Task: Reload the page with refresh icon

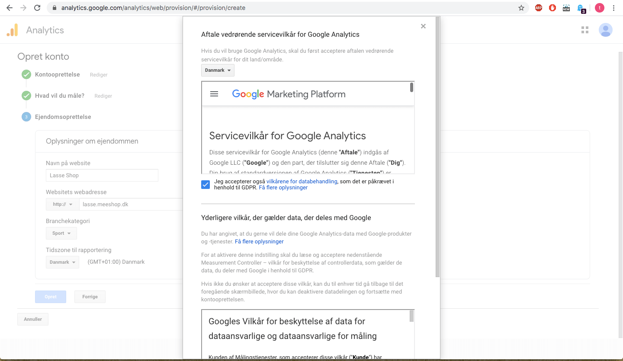Action: click(x=37, y=8)
